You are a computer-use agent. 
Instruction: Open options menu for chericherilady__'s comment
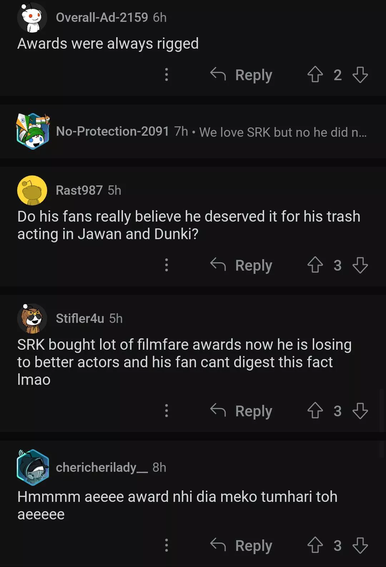[167, 545]
